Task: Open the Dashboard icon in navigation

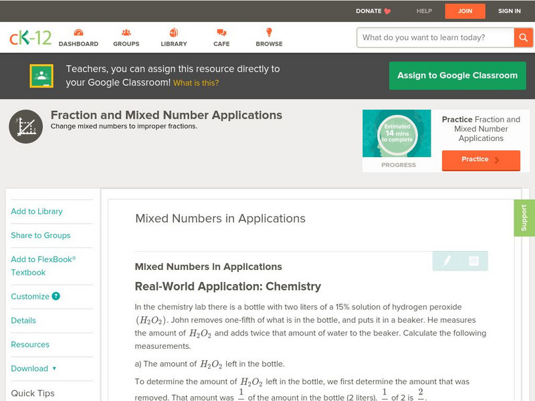Action: pos(78,33)
